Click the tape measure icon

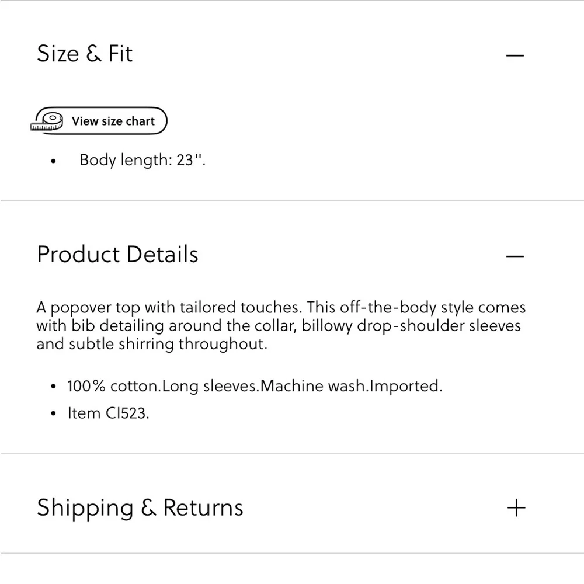tap(48, 121)
